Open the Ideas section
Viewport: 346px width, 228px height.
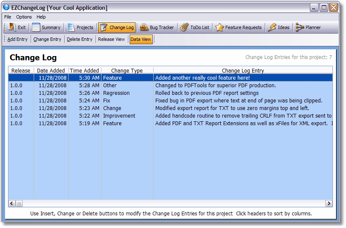279,28
